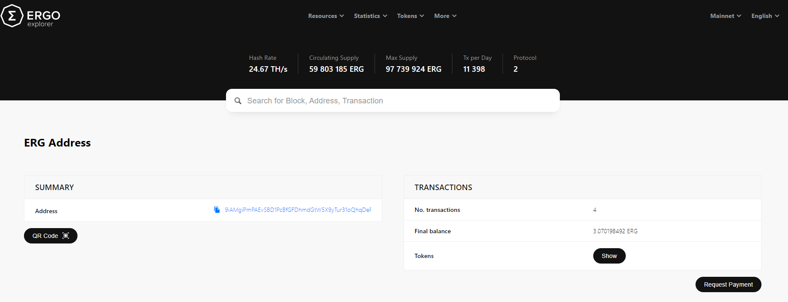The height and width of the screenshot is (302, 788).
Task: Click the Request Payment button
Action: pyautogui.click(x=728, y=284)
